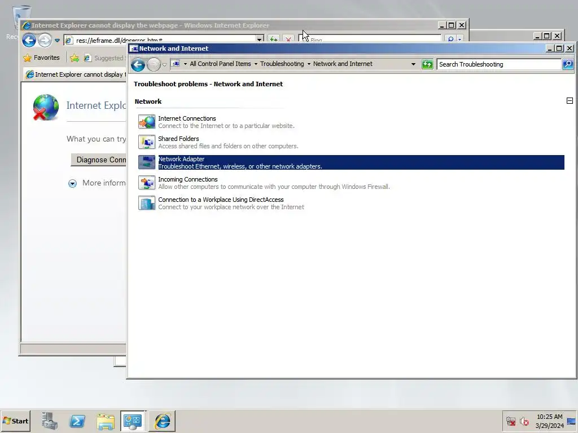Click the taskbar clock showing 10:25 AM
The image size is (578, 433).
tap(549, 421)
